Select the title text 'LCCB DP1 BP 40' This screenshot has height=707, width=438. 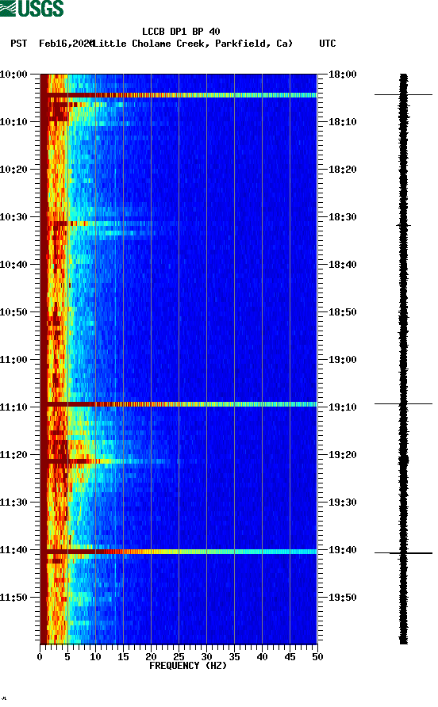pyautogui.click(x=181, y=32)
